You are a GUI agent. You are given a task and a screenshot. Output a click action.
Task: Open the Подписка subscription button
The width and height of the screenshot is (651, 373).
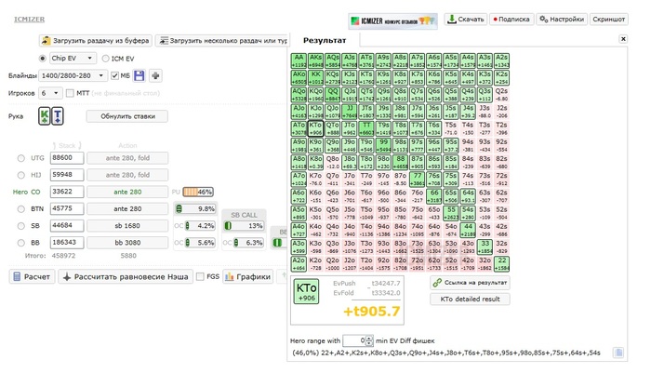coord(511,20)
